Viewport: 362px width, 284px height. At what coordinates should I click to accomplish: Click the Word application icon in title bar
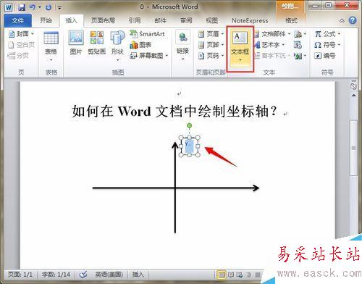tap(9, 7)
